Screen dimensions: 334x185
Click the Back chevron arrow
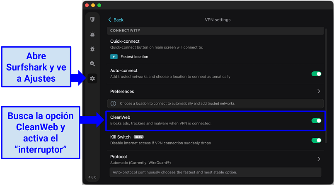[x=110, y=20]
